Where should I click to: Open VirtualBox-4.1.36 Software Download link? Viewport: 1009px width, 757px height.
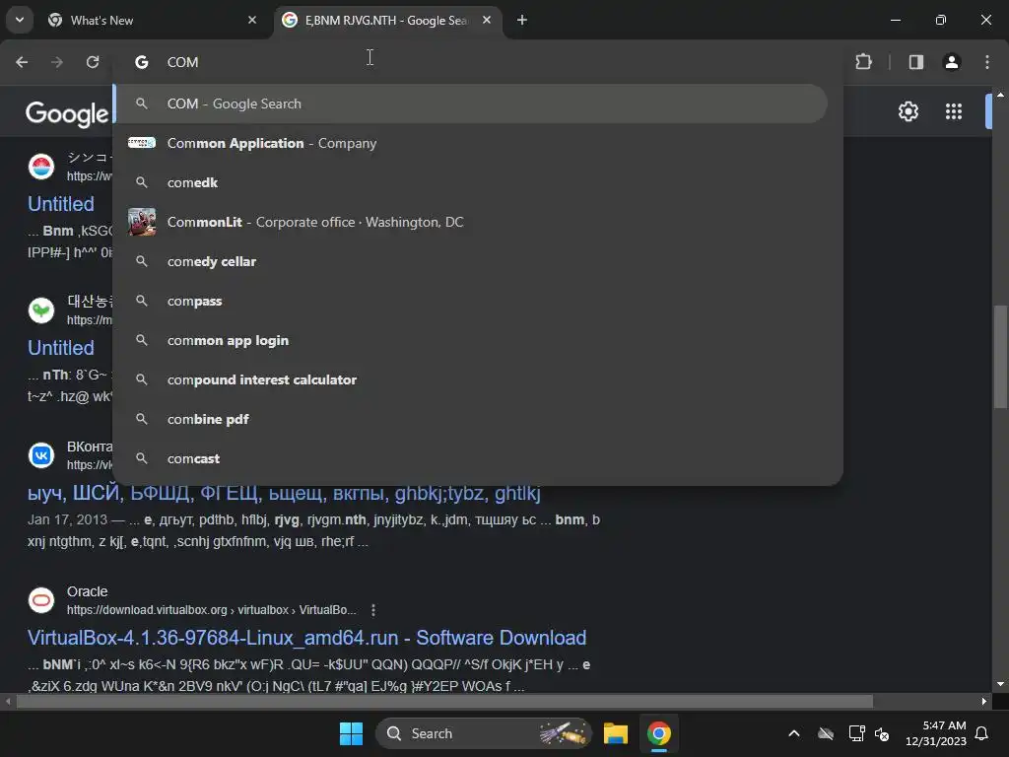tap(307, 638)
